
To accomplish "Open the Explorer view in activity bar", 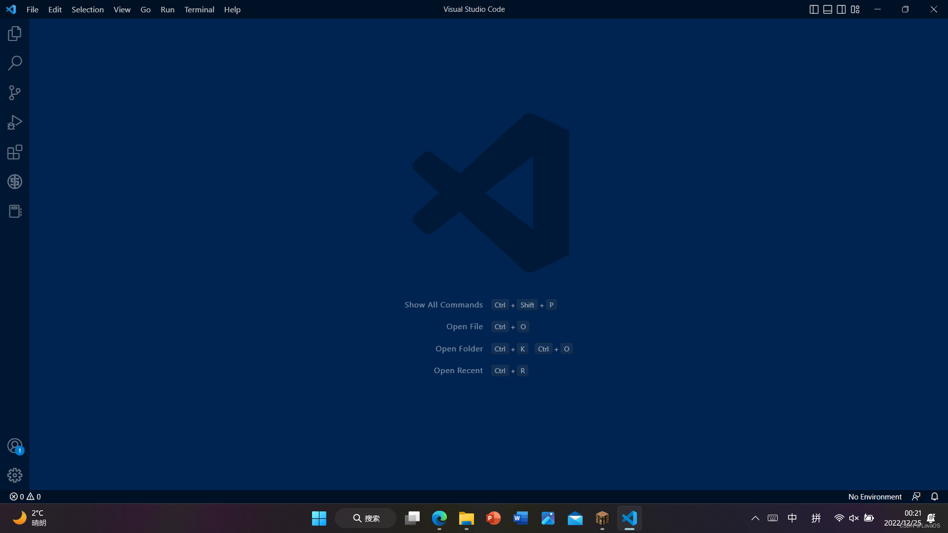I will tap(15, 34).
